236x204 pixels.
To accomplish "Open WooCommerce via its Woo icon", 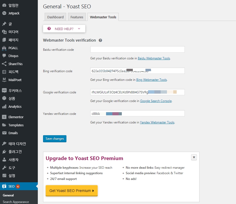I will click(x=4, y=90).
